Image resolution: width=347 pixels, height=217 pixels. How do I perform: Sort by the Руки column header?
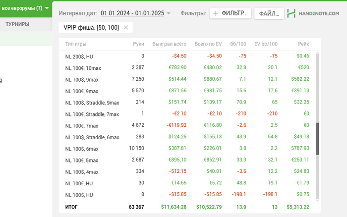[138, 44]
